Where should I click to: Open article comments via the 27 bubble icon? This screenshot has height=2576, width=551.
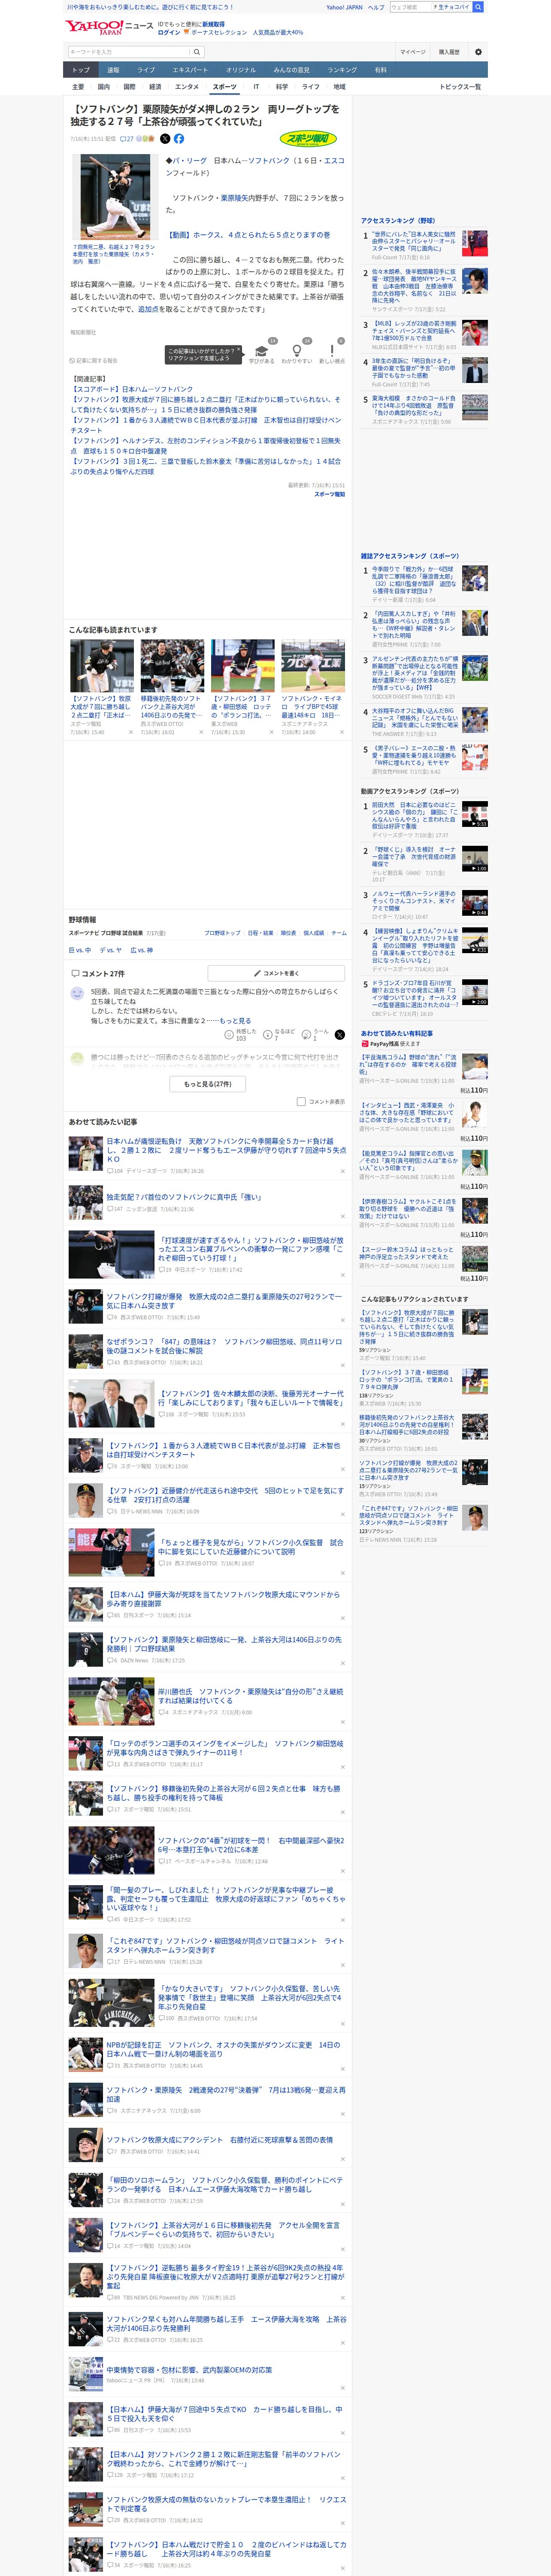(126, 139)
